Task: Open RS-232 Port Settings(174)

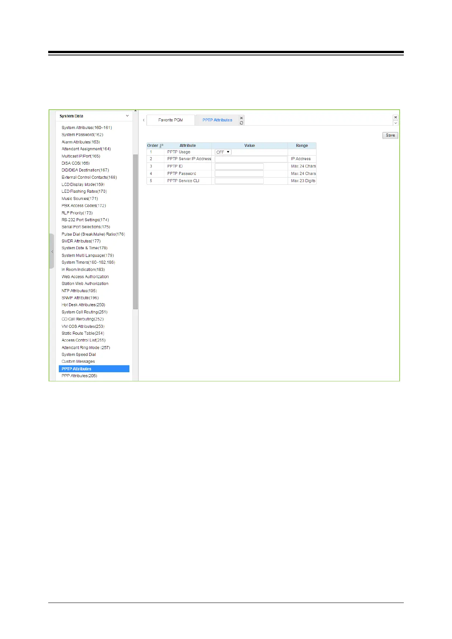Action: pyautogui.click(x=85, y=220)
